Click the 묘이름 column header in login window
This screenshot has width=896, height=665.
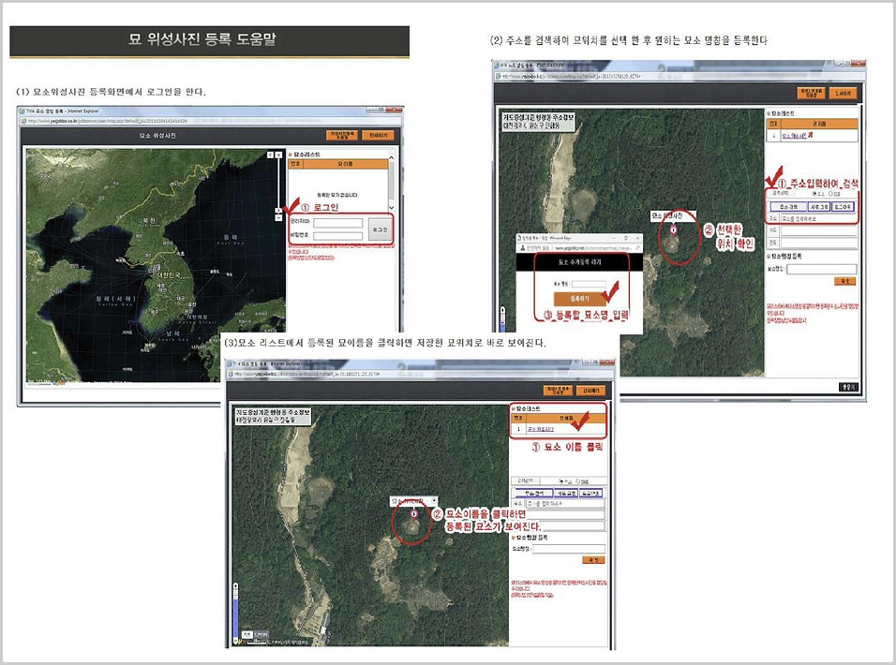coord(345,164)
